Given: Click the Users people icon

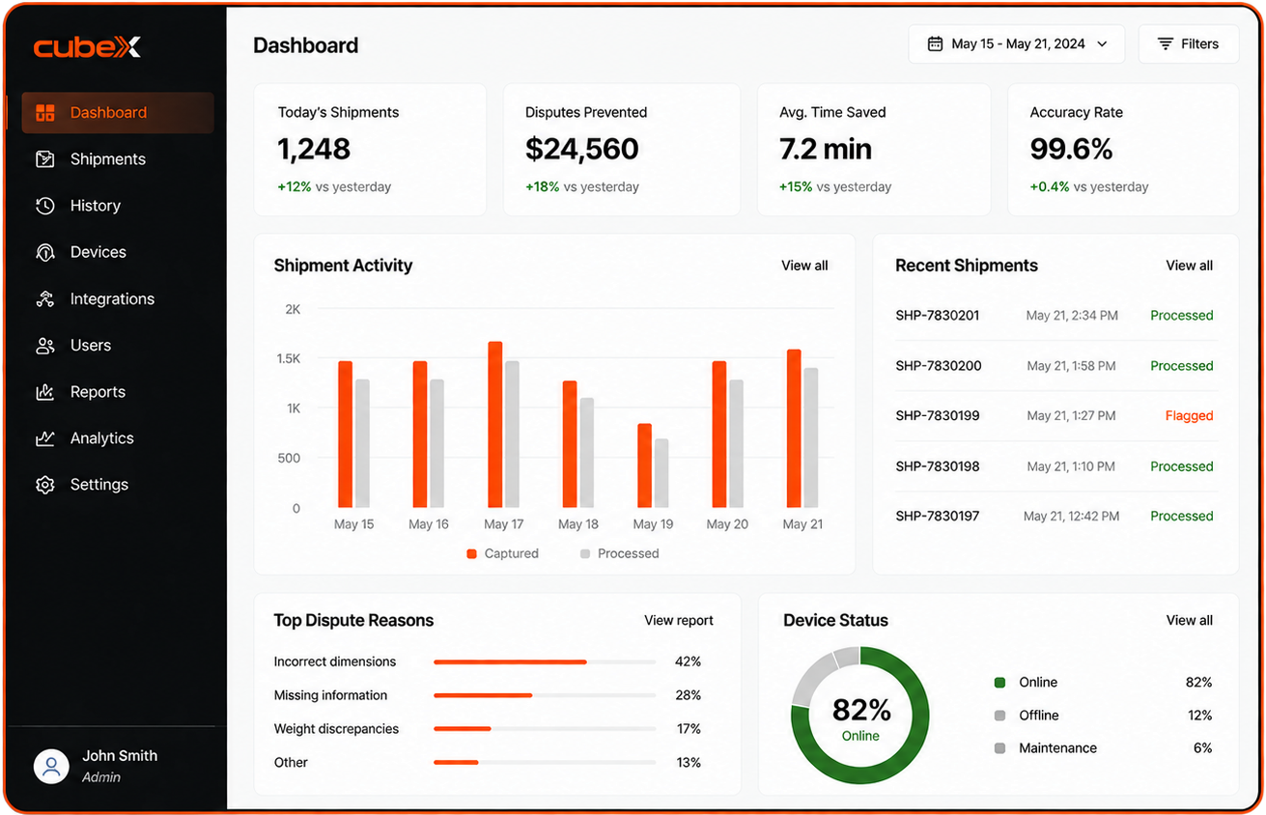Looking at the screenshot, I should (x=45, y=346).
